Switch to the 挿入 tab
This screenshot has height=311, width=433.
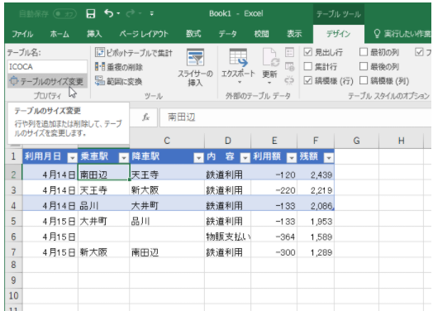point(94,34)
